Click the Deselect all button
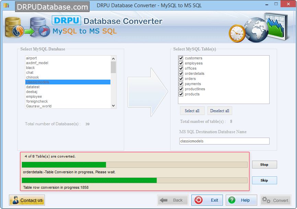 [x=220, y=111]
